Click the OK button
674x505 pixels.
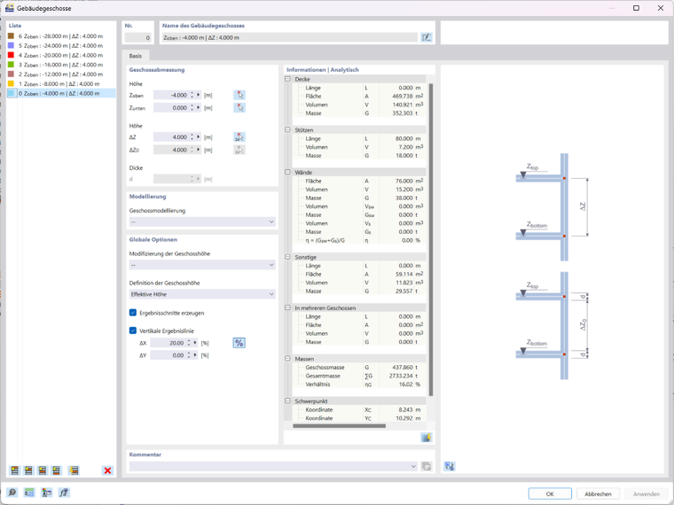[550, 493]
